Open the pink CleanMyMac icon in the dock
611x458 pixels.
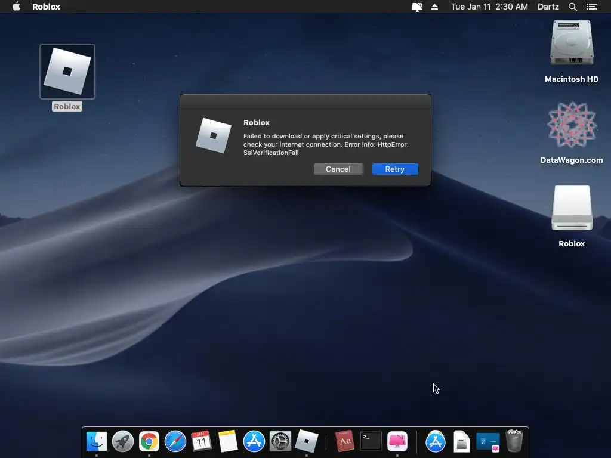pyautogui.click(x=397, y=441)
